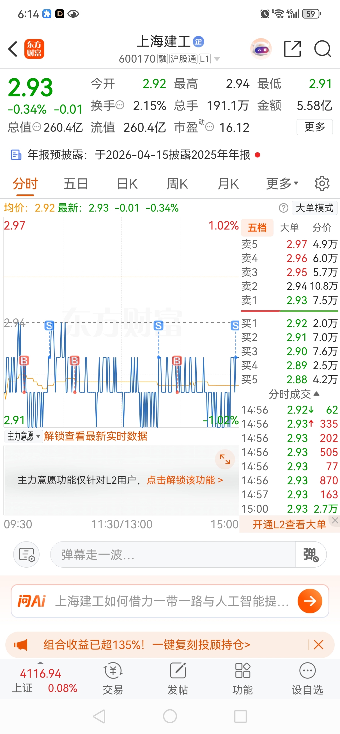
Task: Tap the blue 企 badge next to 上海建工
Action: pyautogui.click(x=198, y=42)
